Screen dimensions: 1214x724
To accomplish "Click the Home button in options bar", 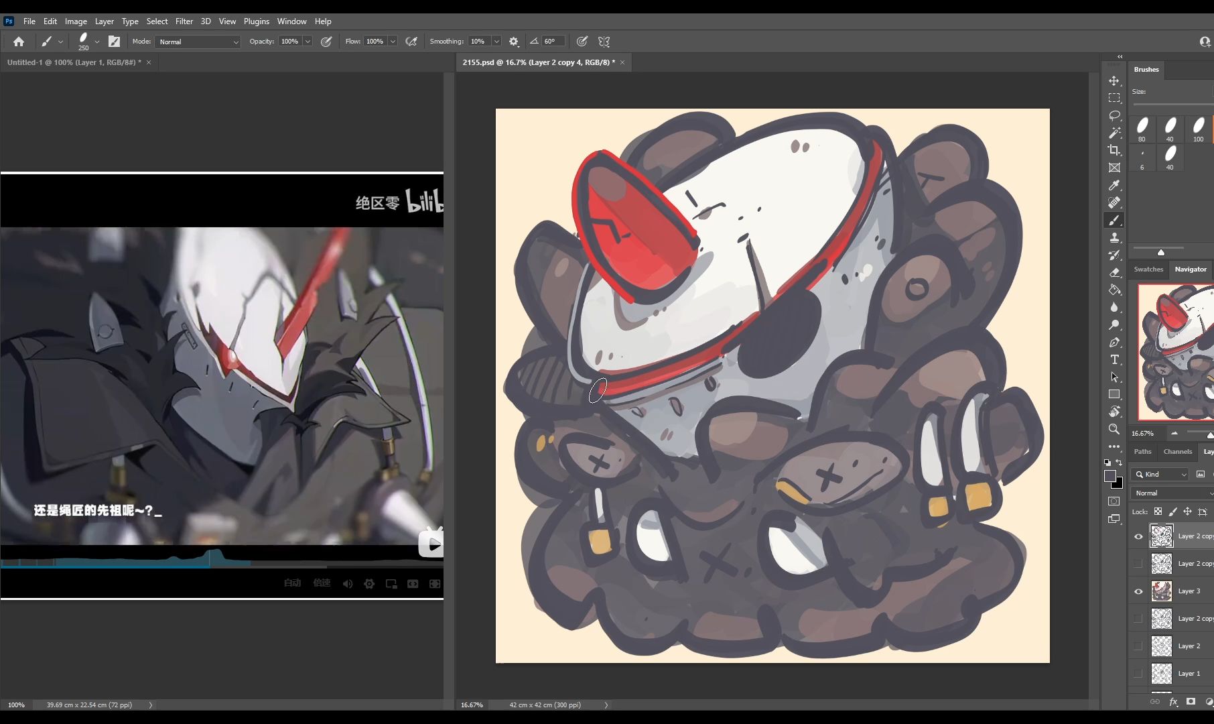I will tap(19, 42).
